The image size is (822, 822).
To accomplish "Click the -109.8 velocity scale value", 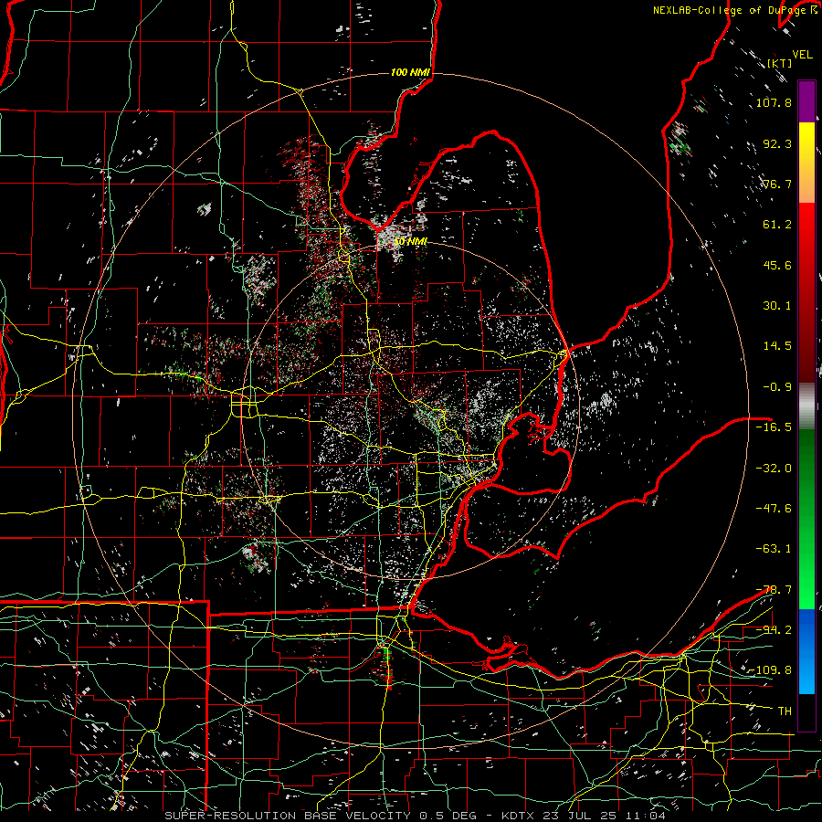I will 770,670.
